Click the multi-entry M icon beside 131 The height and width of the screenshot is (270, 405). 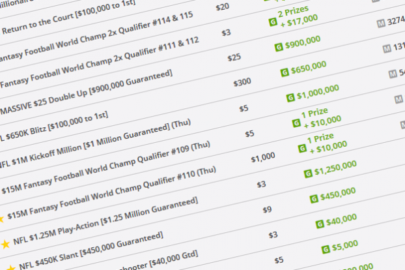coord(387,49)
